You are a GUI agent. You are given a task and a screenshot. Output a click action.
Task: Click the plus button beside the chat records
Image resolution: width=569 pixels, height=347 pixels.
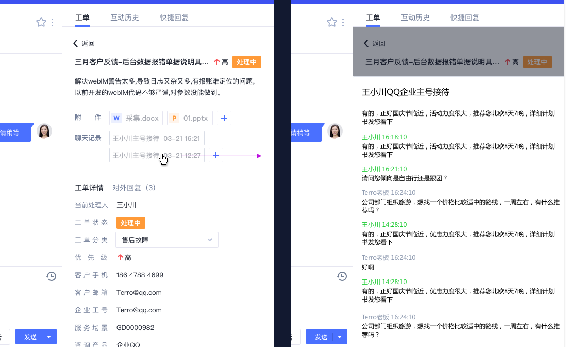(x=215, y=155)
